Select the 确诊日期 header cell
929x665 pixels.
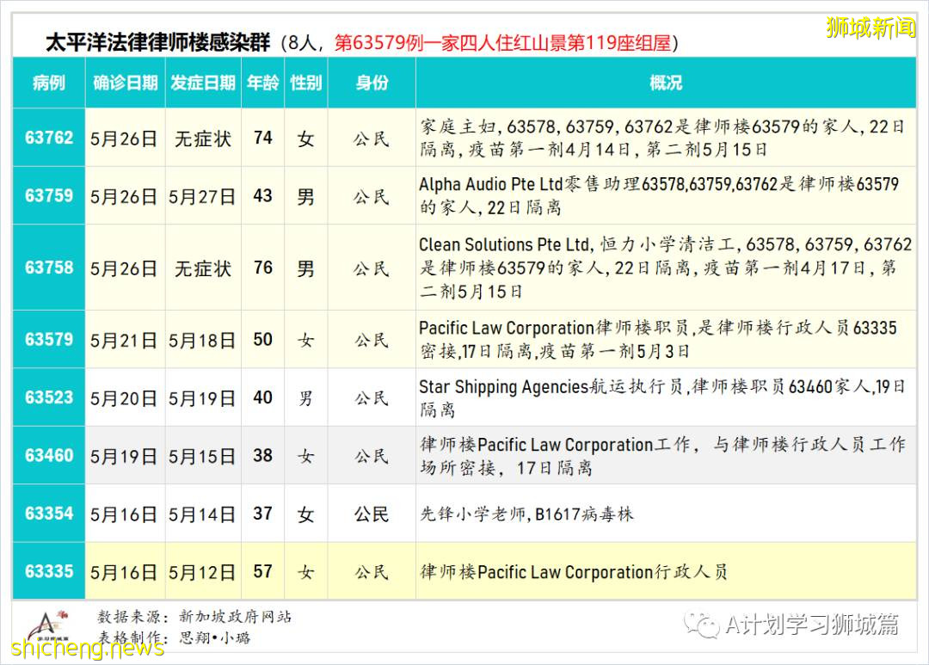(124, 83)
